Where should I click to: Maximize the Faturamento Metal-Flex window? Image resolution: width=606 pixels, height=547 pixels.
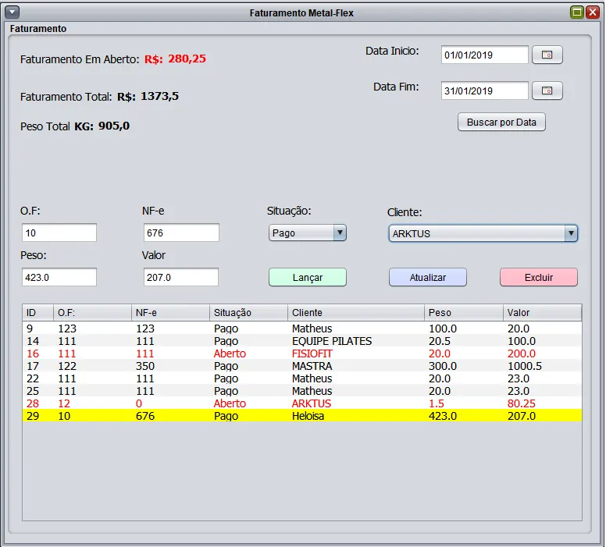tap(576, 12)
